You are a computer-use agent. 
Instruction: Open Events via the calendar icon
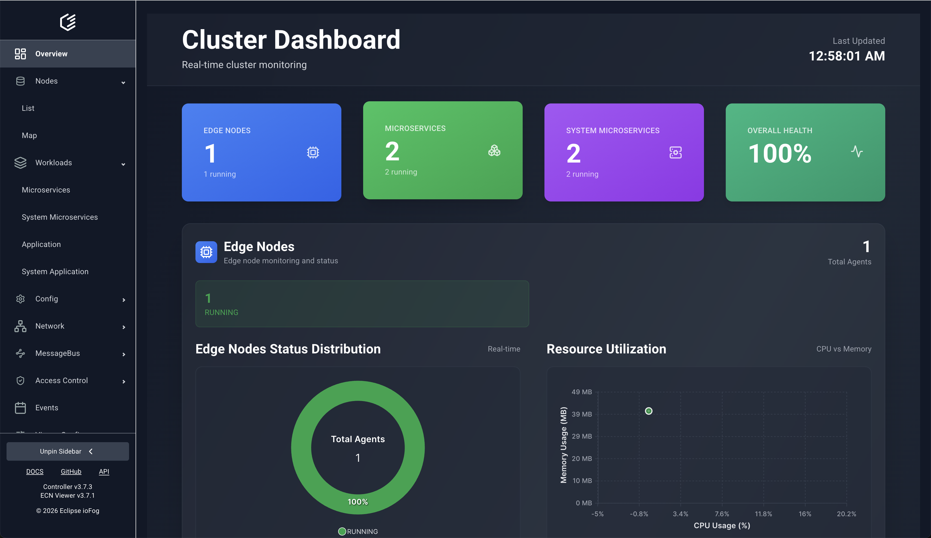20,408
